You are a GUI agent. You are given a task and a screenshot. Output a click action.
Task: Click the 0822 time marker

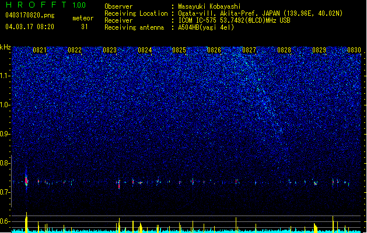(75, 50)
